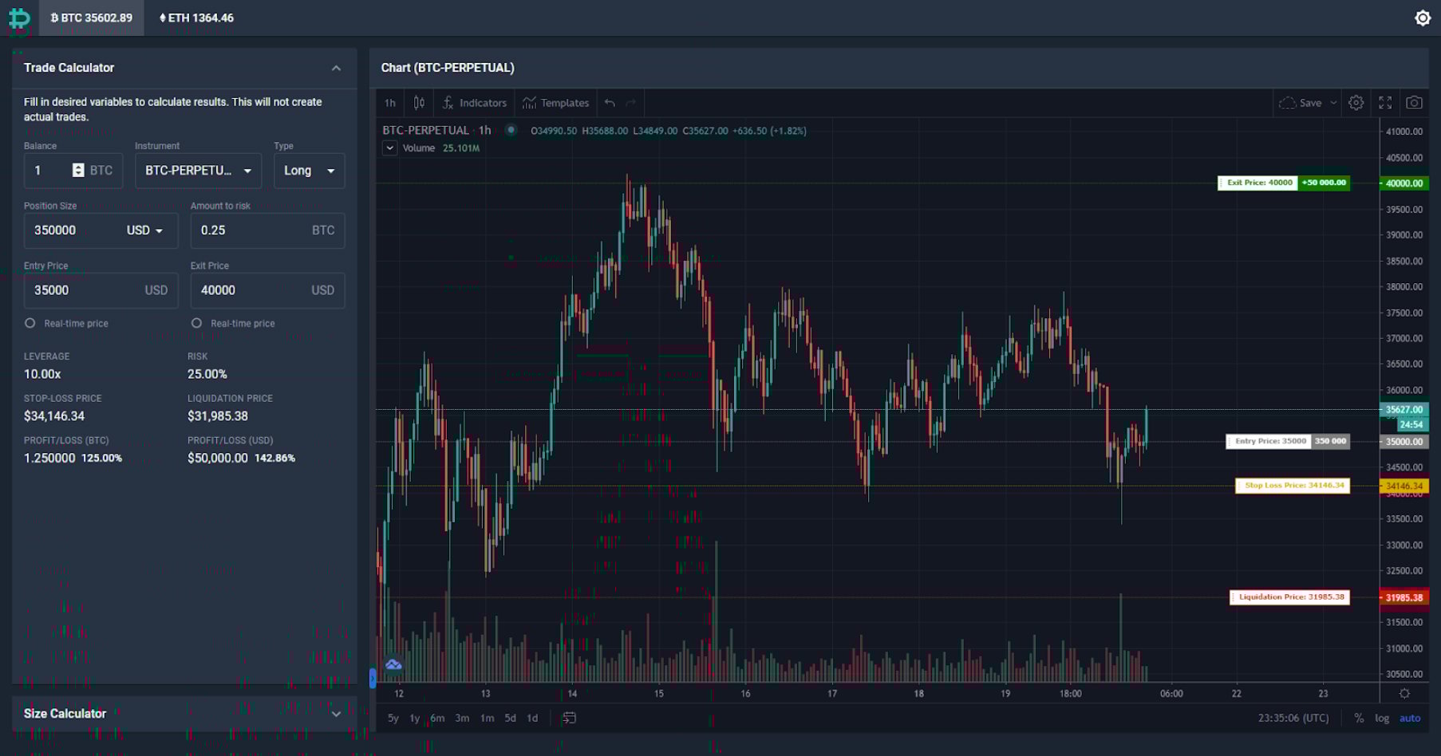This screenshot has width=1441, height=756.
Task: Enable Real-time price for Entry Price
Action: click(30, 323)
